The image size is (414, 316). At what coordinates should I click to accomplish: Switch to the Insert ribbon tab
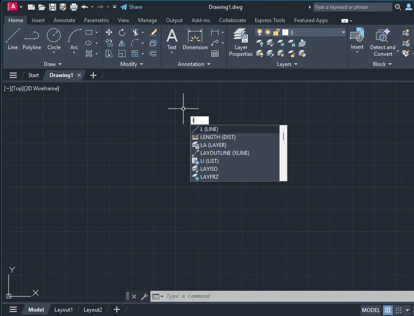[x=38, y=20]
